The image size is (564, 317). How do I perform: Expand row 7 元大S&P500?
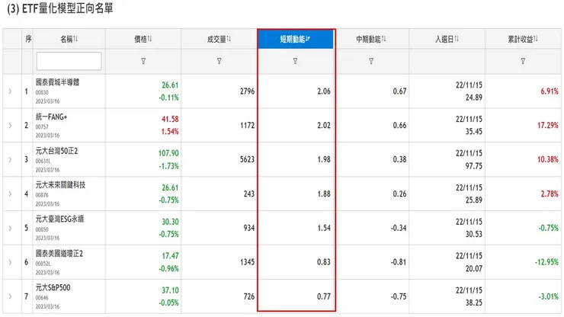(10, 296)
